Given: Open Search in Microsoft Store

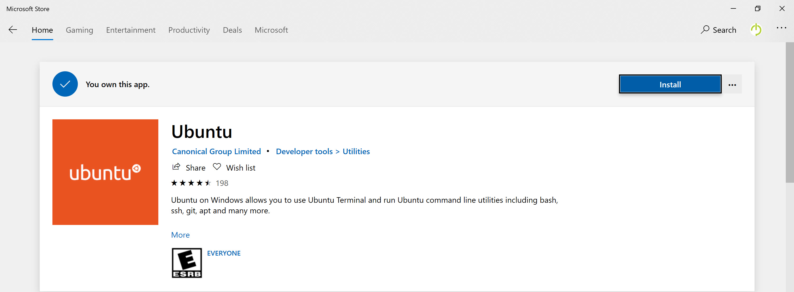Looking at the screenshot, I should 718,30.
